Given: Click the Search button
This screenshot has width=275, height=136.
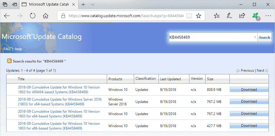Looking at the screenshot, I should (x=264, y=37).
